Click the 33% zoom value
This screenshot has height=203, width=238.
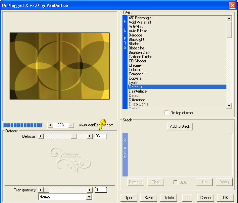61,125
